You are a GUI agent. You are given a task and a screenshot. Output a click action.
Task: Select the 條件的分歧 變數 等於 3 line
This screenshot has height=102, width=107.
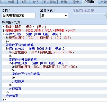click(55, 63)
